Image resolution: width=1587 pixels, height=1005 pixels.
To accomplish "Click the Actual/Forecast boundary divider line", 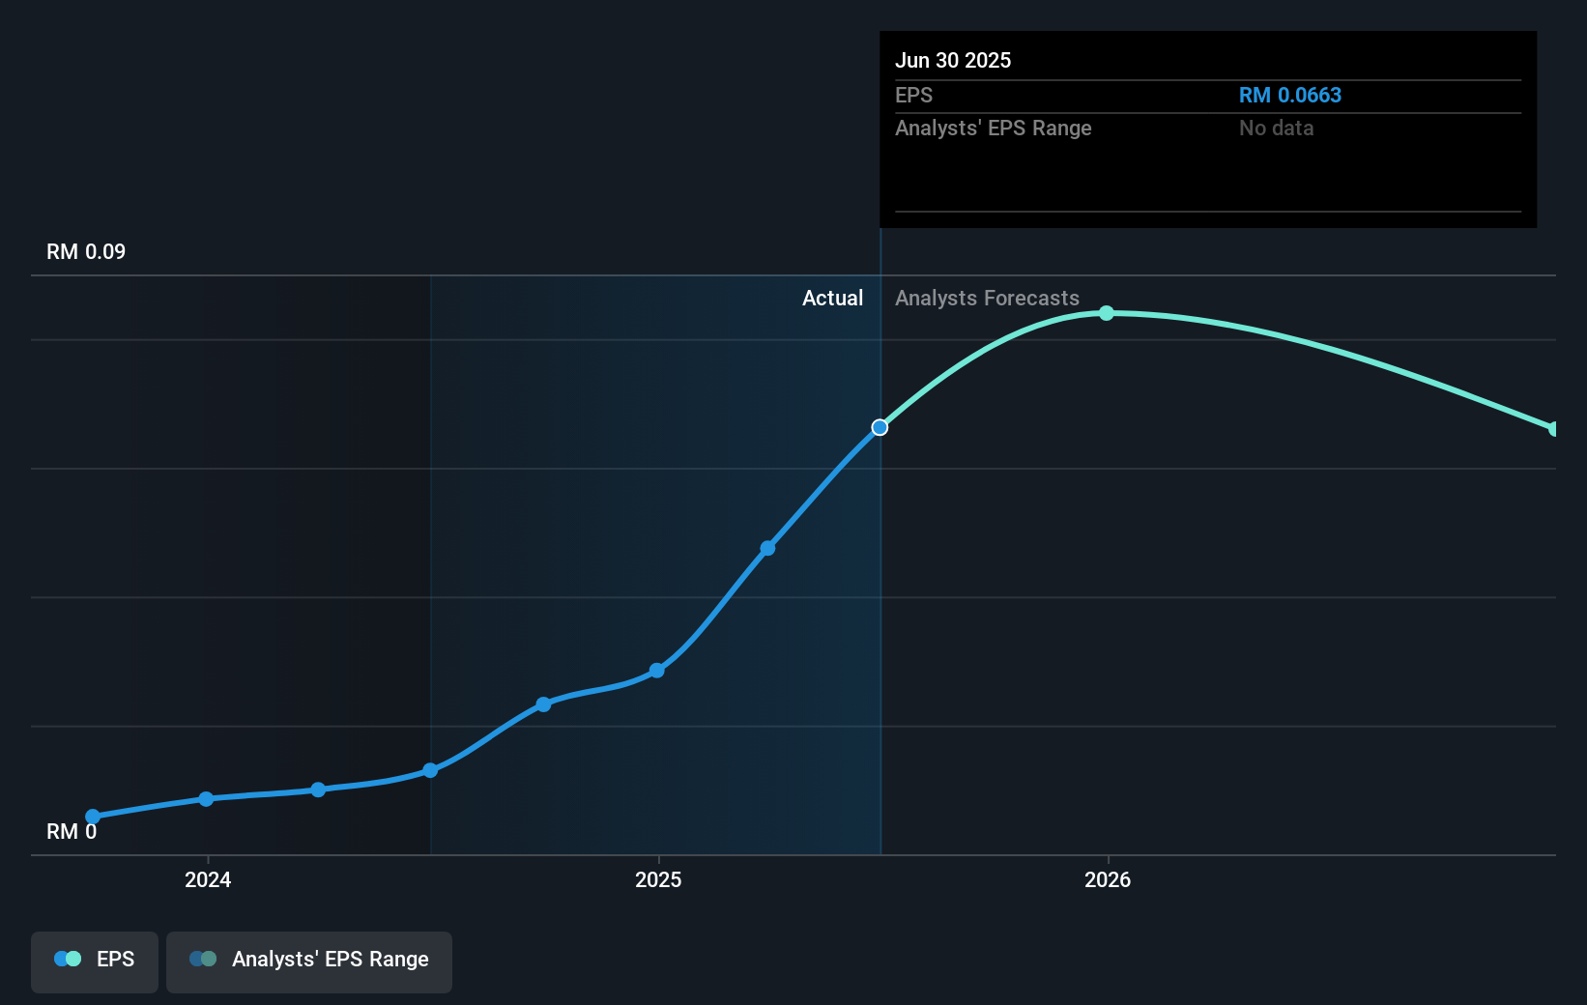I will 880,580.
